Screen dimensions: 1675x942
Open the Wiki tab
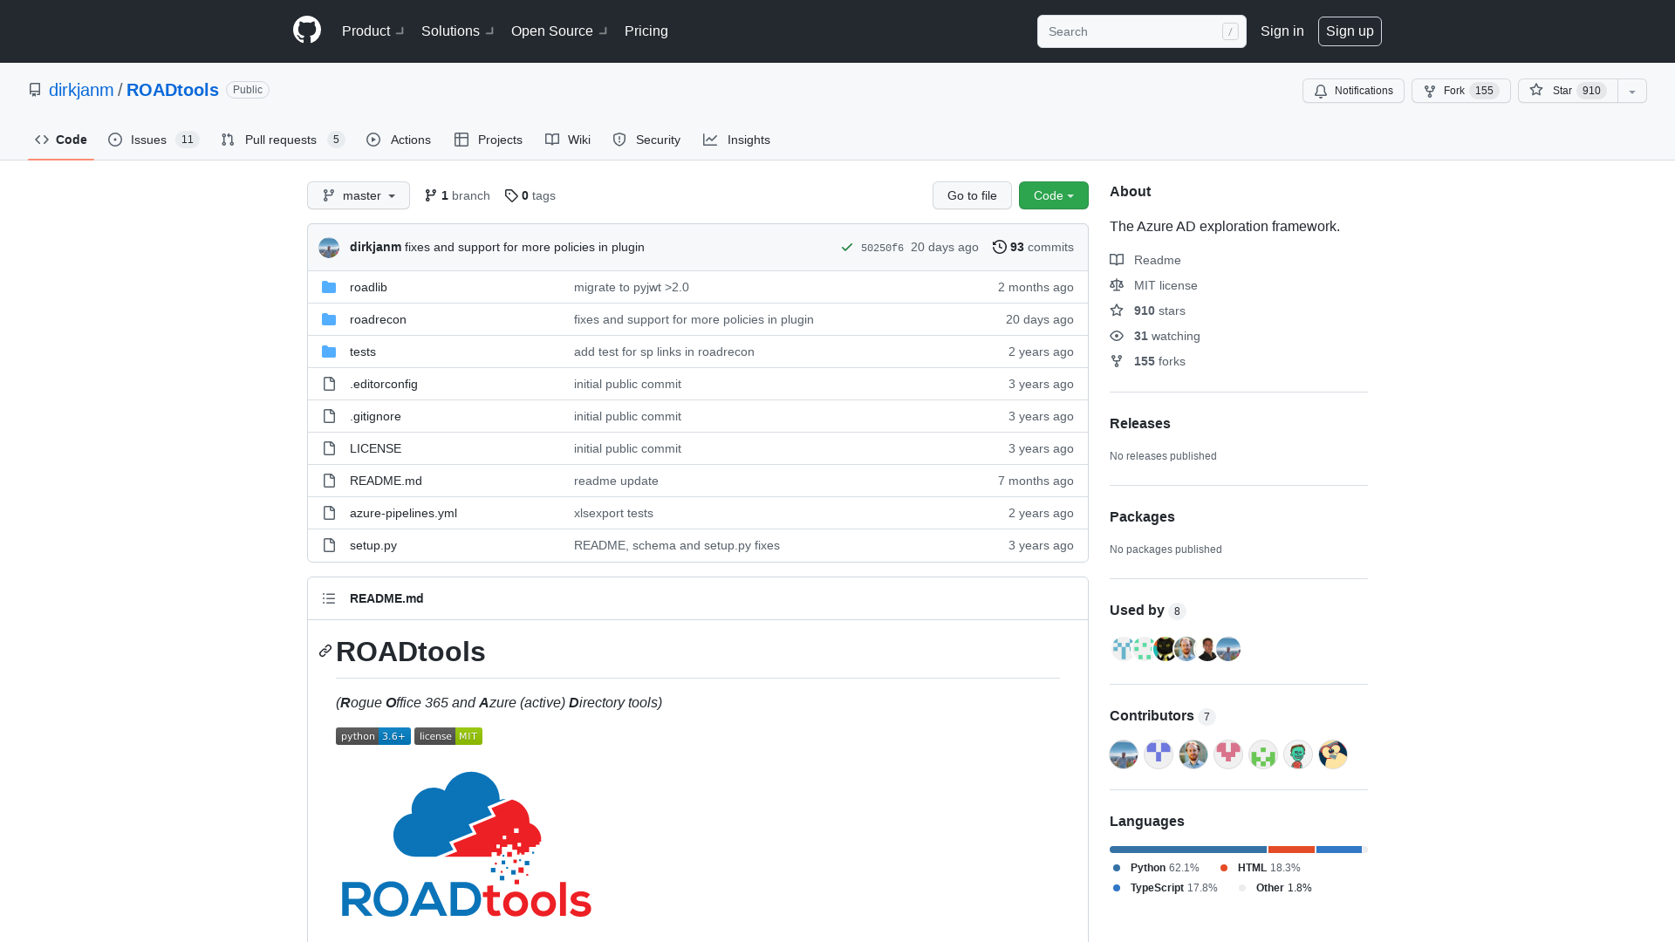coord(568,140)
